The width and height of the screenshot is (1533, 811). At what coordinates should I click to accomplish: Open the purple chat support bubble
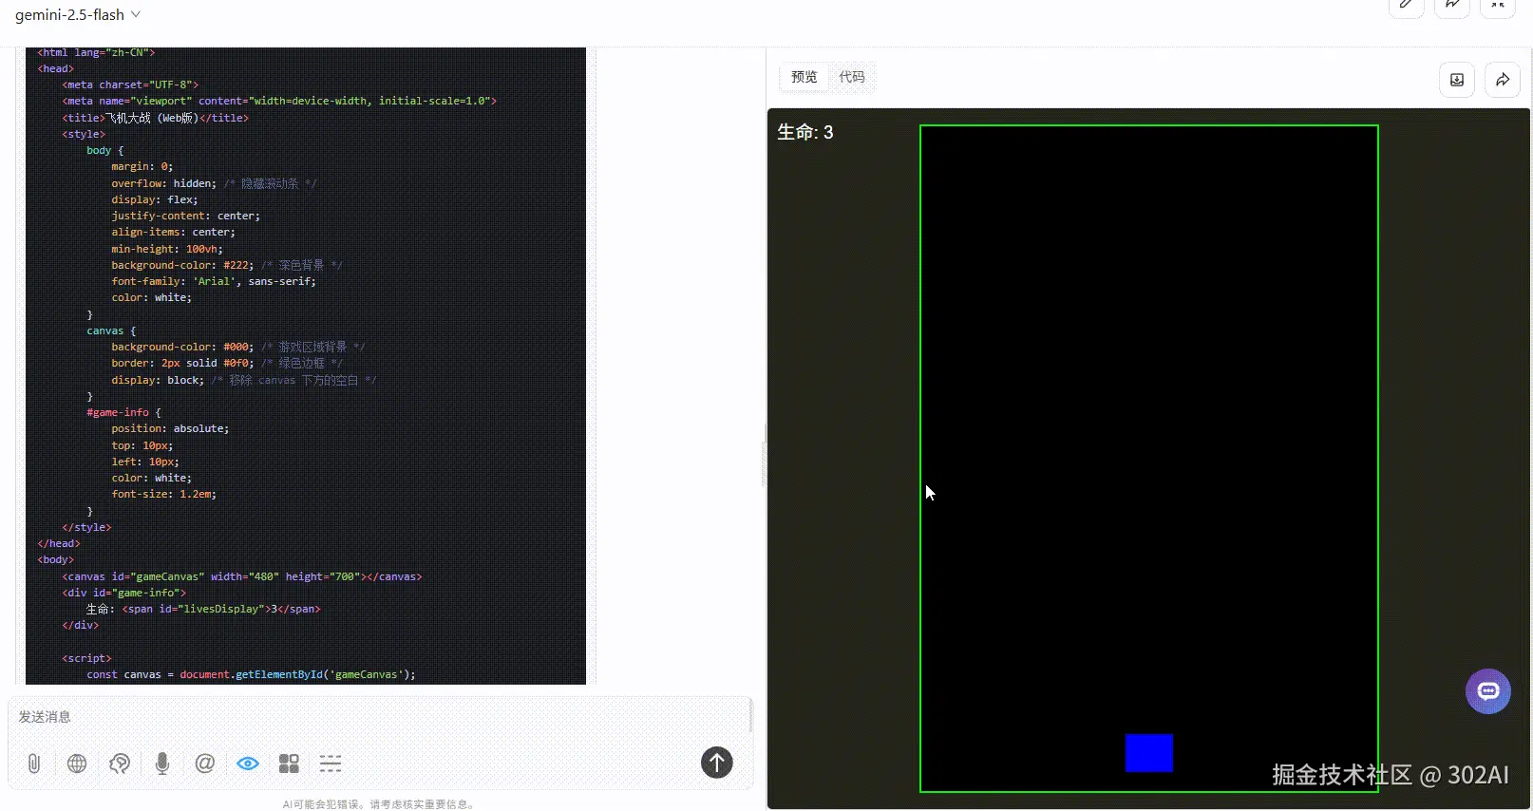[x=1488, y=691]
